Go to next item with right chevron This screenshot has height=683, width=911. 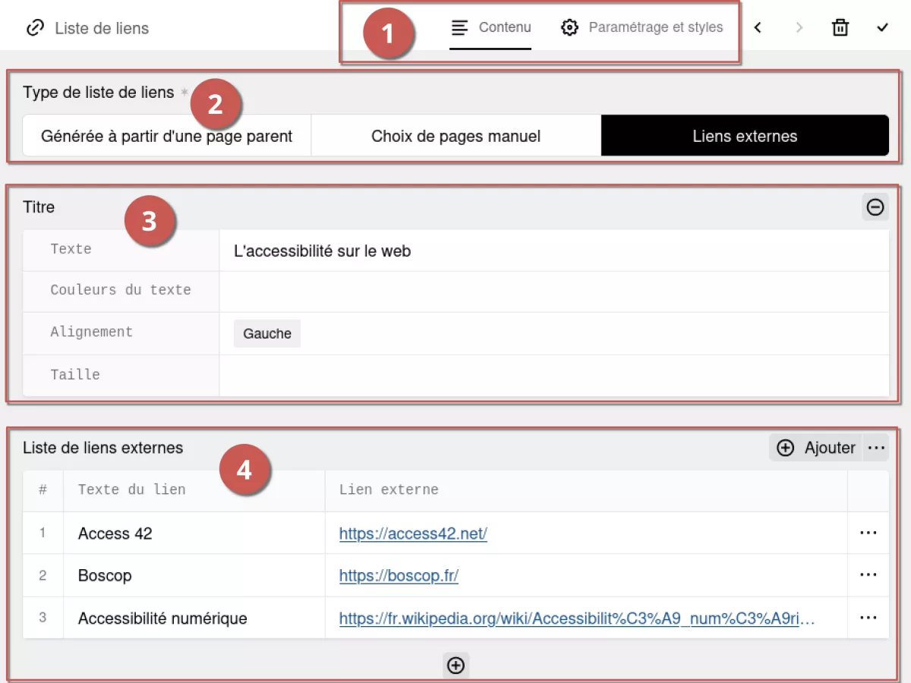tap(799, 28)
